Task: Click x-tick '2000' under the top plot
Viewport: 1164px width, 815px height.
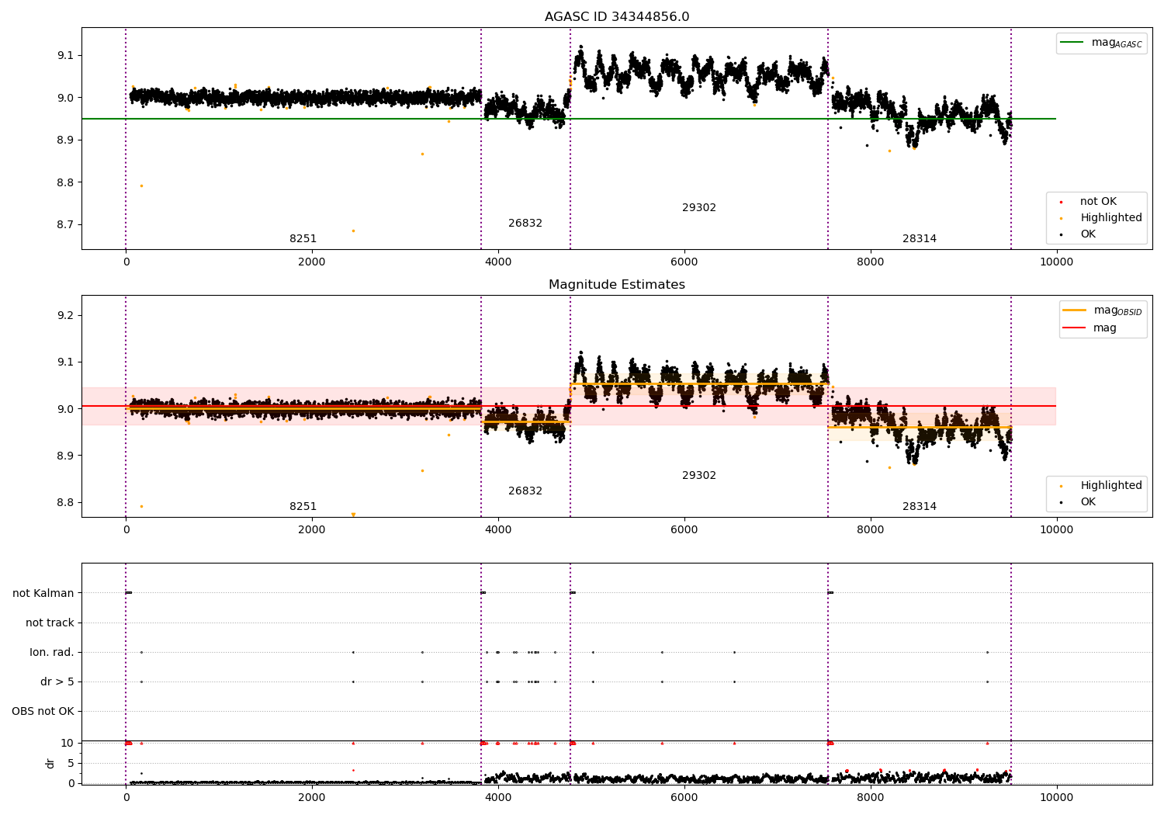Action: [312, 262]
